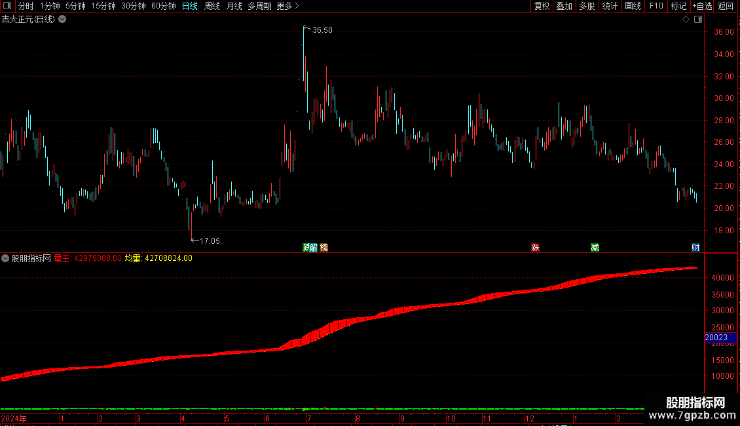The width and height of the screenshot is (740, 426).
Task: Click the red 涨 event marker
Action: click(x=535, y=248)
